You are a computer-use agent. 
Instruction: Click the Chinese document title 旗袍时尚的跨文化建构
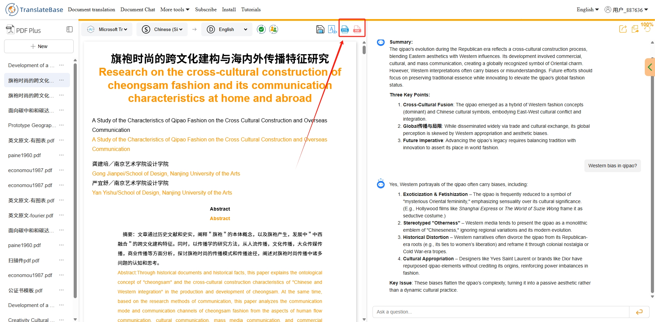point(220,59)
